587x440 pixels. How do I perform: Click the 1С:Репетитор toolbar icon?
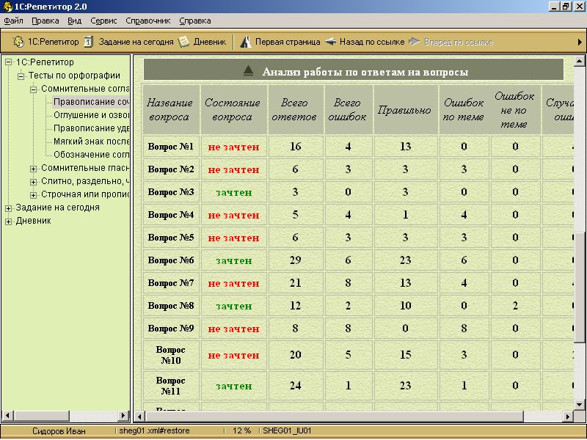pyautogui.click(x=19, y=42)
